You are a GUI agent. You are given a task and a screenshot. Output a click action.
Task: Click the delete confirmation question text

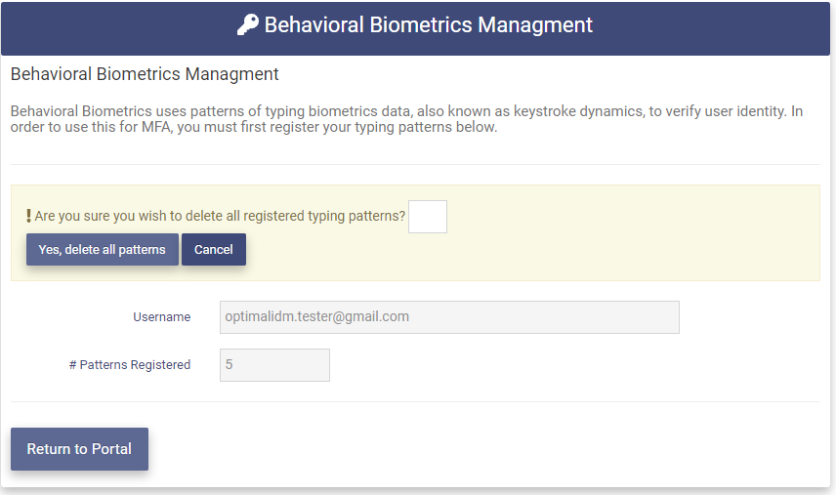coord(220,217)
